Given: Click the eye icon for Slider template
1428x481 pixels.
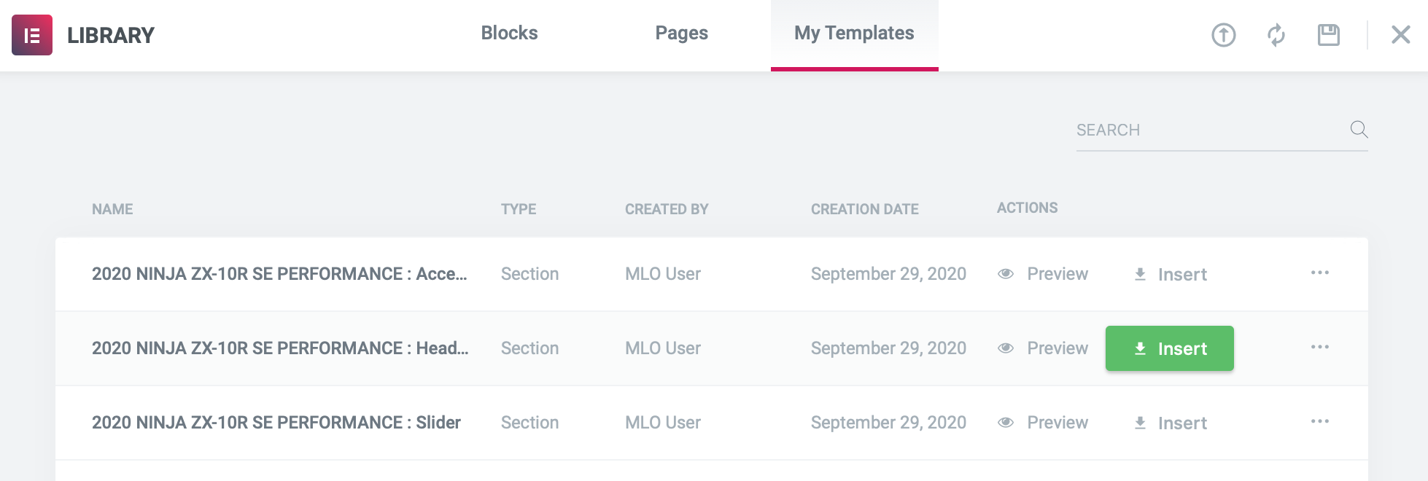Looking at the screenshot, I should click(1006, 423).
